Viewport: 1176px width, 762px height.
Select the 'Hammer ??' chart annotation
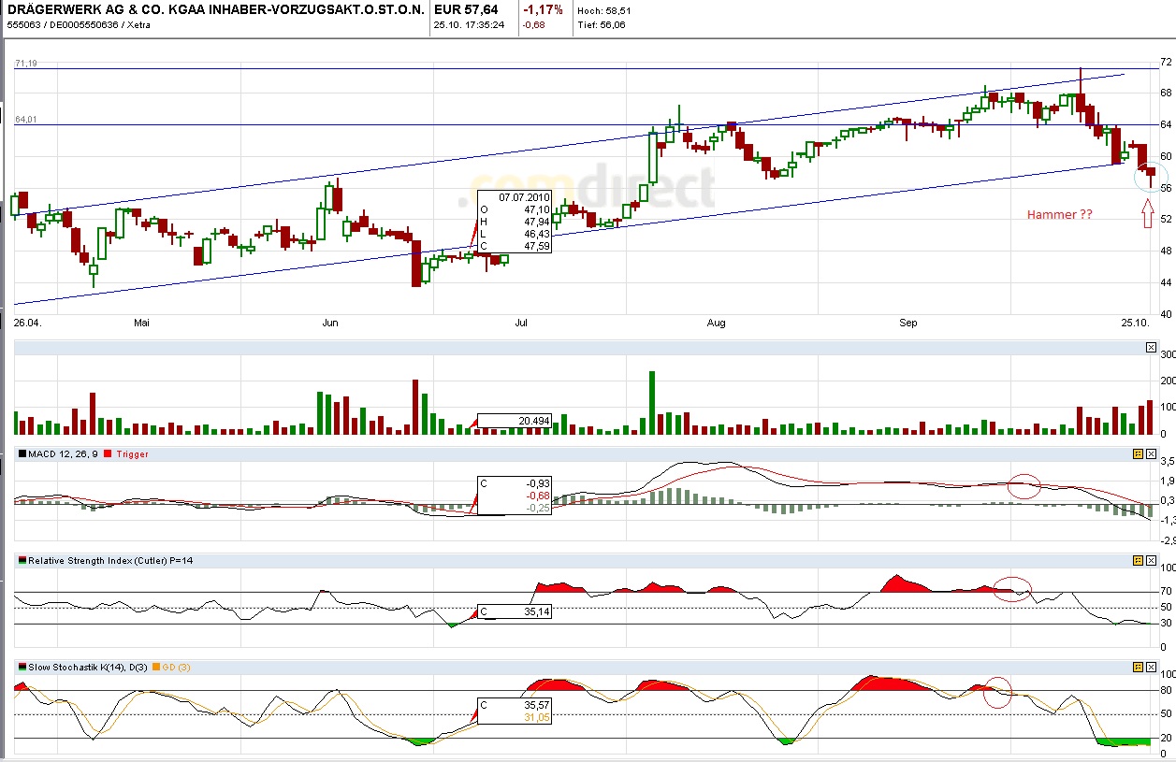pos(1059,214)
